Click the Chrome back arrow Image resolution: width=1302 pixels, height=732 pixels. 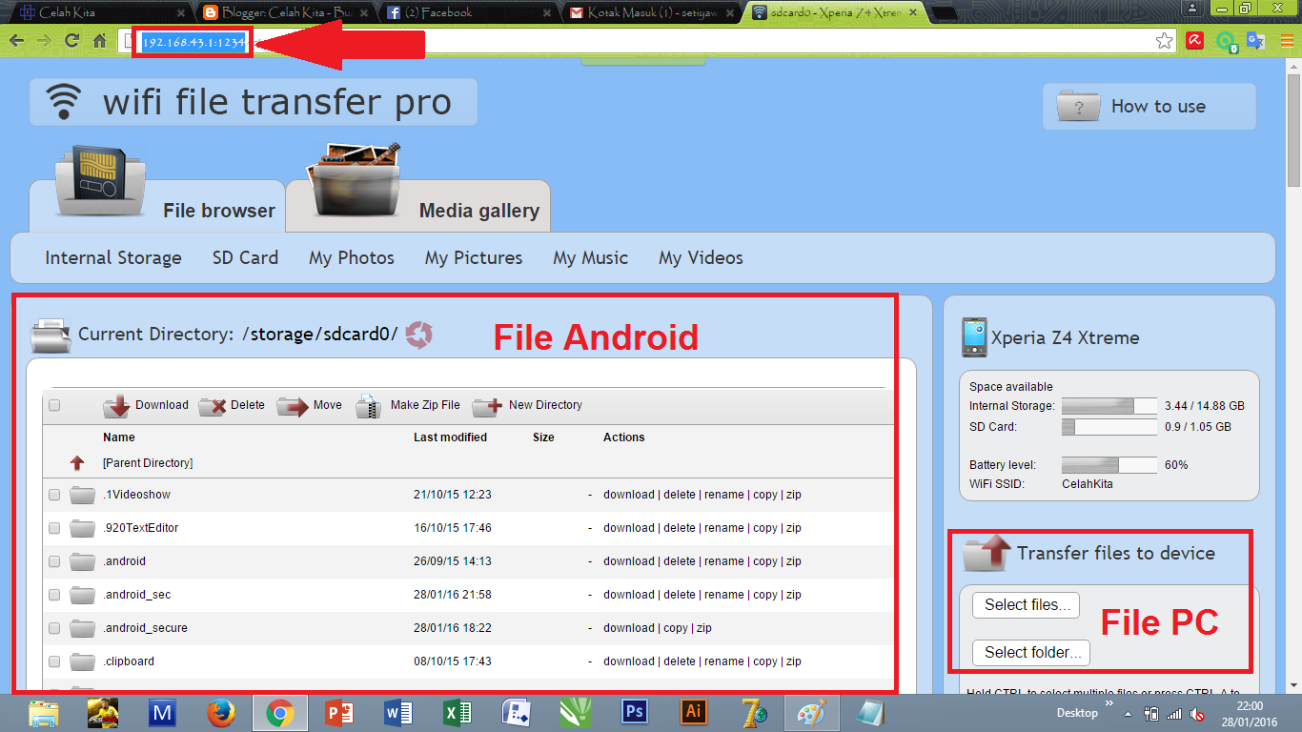pyautogui.click(x=16, y=41)
